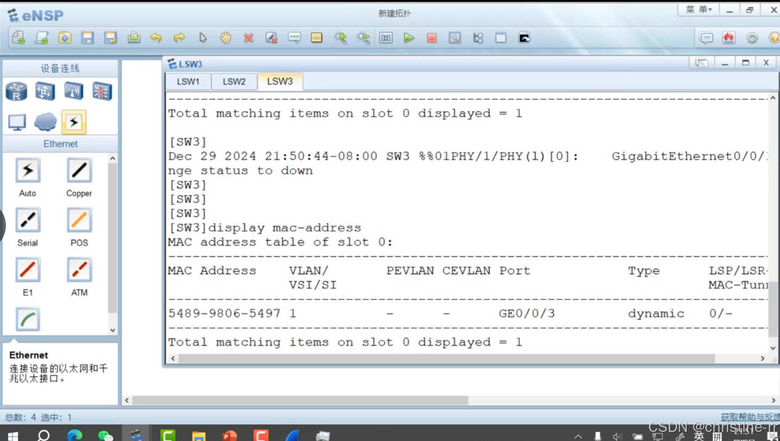Image resolution: width=780 pixels, height=441 pixels.
Task: Redo the last action
Action: pyautogui.click(x=179, y=38)
